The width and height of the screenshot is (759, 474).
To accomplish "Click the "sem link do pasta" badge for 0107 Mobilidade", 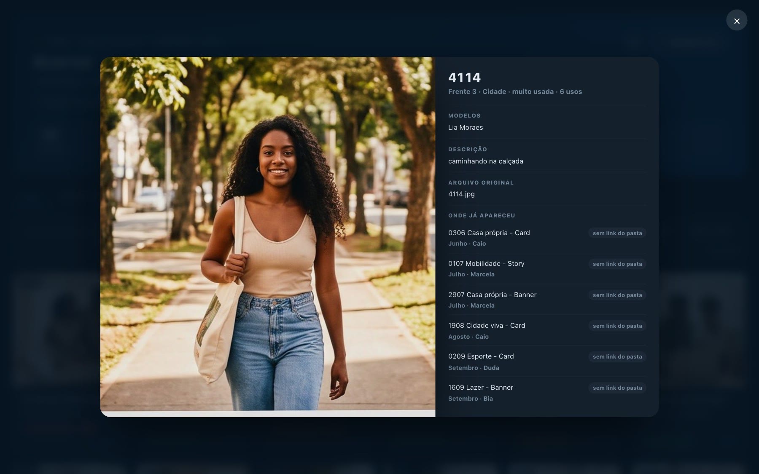I will 617,264.
